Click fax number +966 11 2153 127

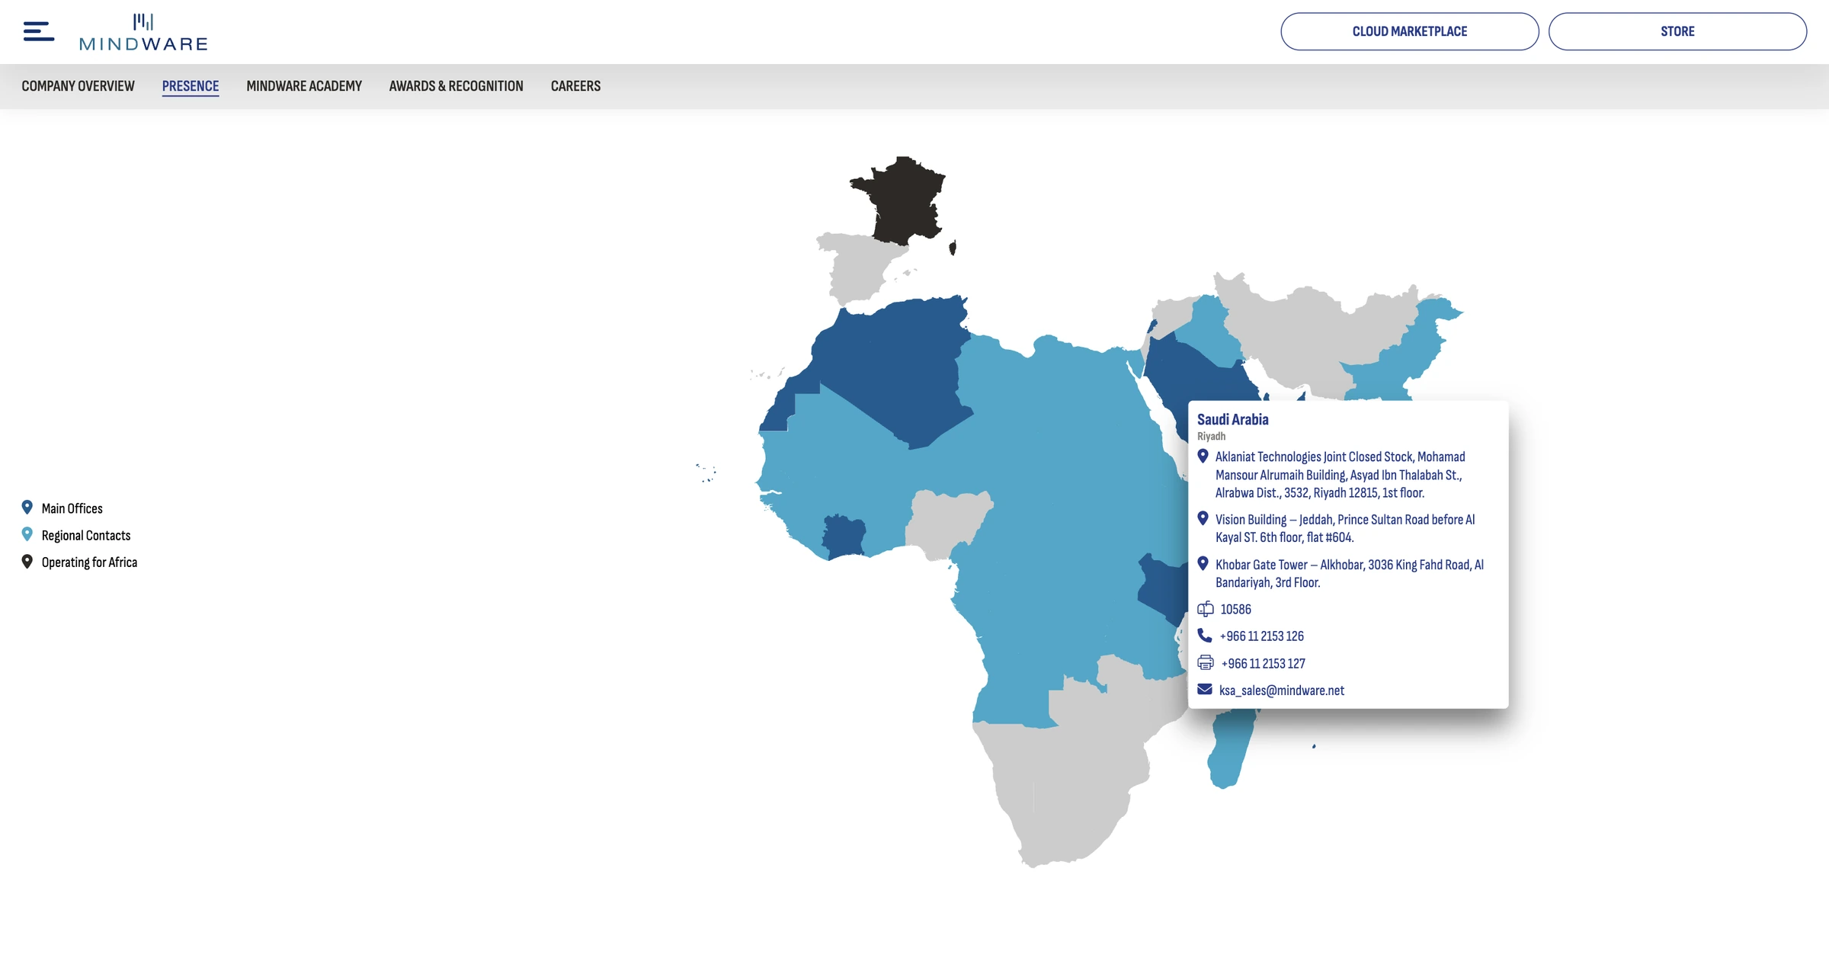coord(1264,664)
